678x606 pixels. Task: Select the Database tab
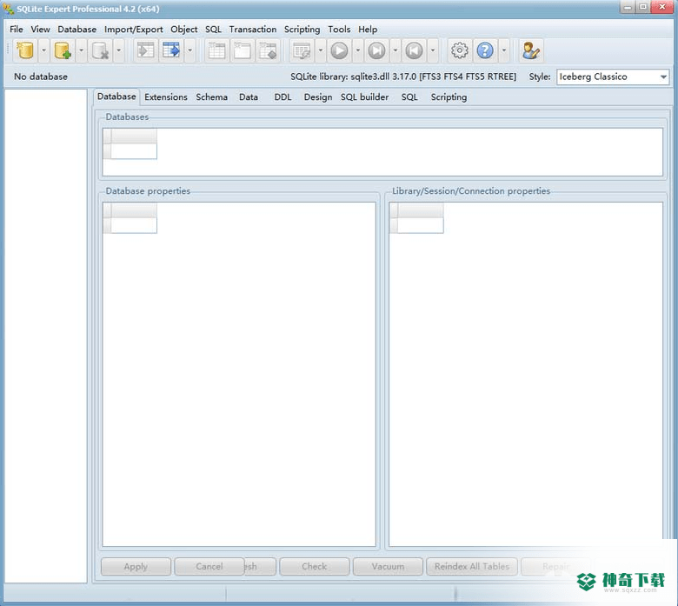(x=116, y=97)
